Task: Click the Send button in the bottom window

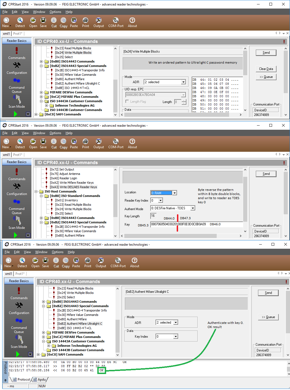Action: click(x=268, y=293)
